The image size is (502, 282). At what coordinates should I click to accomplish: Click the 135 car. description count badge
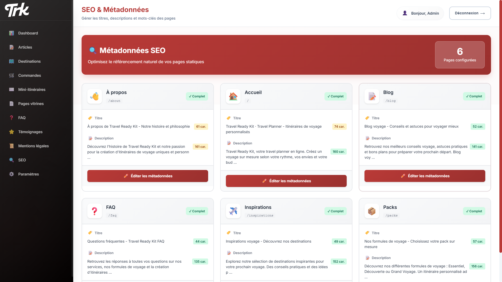pyautogui.click(x=200, y=262)
